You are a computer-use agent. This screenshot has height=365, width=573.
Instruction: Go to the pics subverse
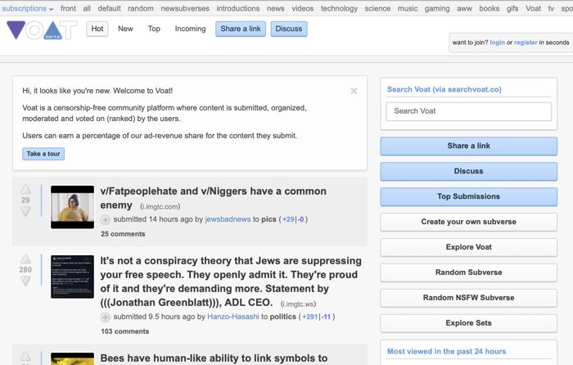268,219
